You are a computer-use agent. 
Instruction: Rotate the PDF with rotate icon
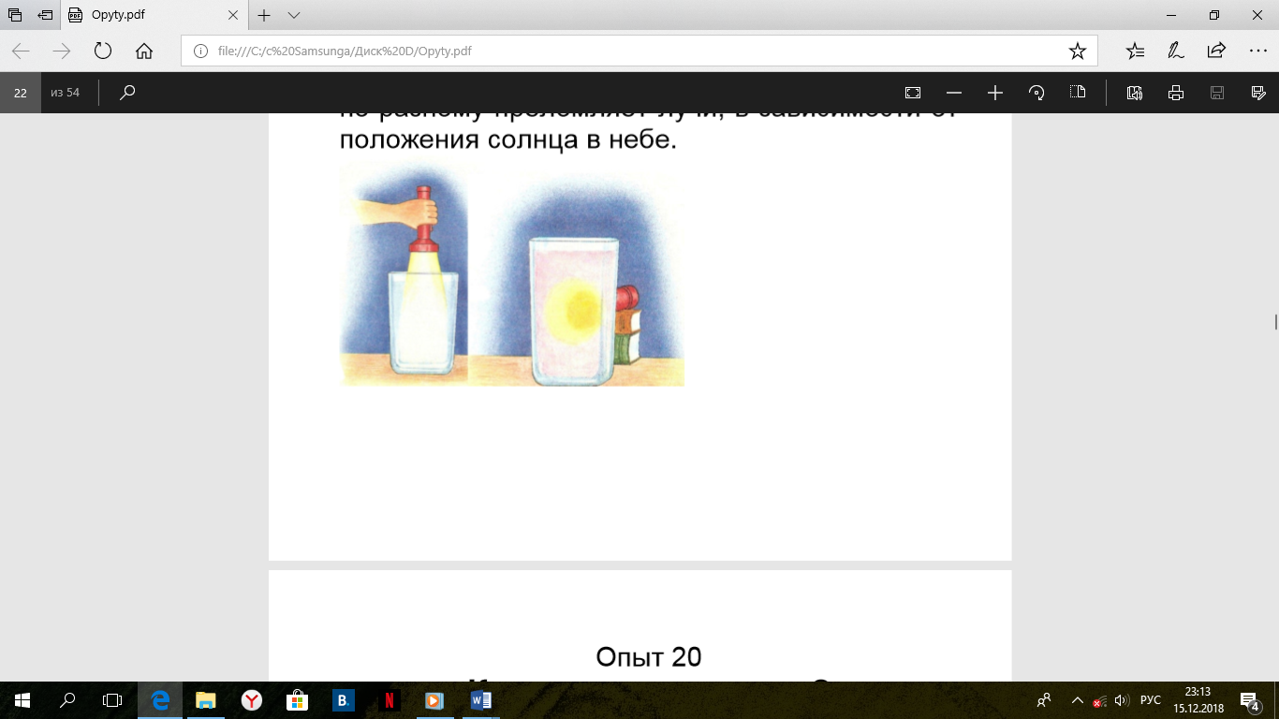1036,93
